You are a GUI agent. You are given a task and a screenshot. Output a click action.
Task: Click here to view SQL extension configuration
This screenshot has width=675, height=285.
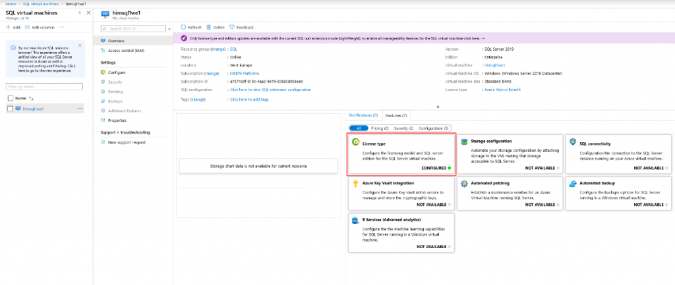pyautogui.click(x=270, y=90)
